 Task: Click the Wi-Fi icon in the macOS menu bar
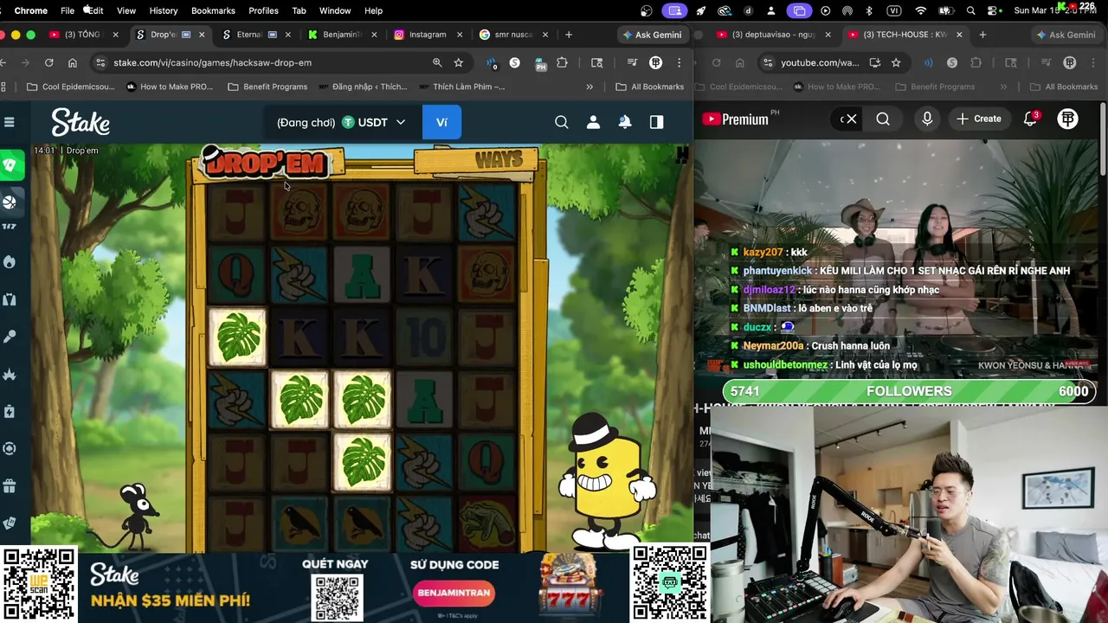(920, 10)
